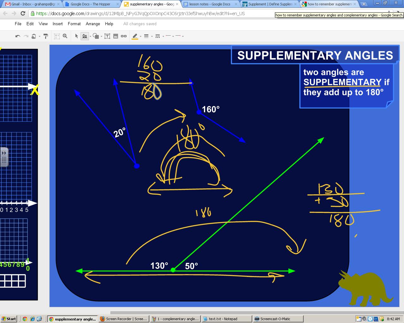Open the Line weight icon
Image resolution: width=404 pixels, height=323 pixels.
[x=146, y=36]
